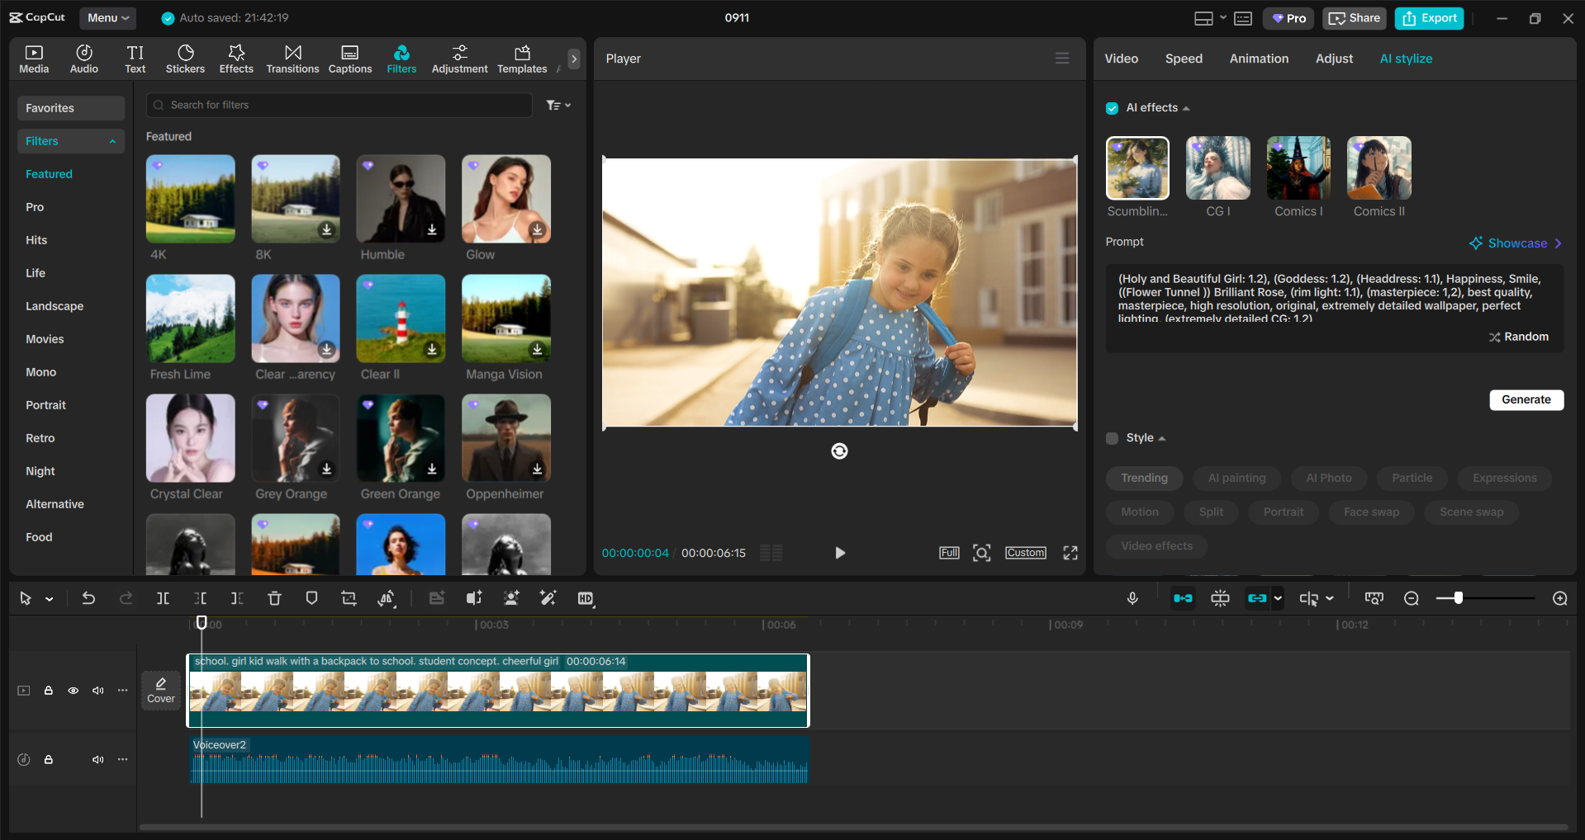The height and width of the screenshot is (840, 1585).
Task: Select the Animation tab
Action: 1258,58
